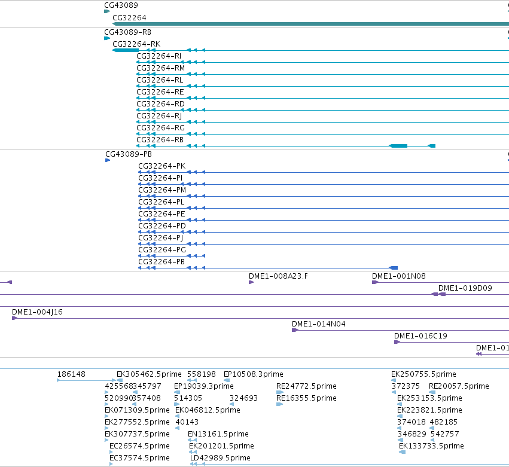The image size is (509, 467).
Task: Select EST feature 482185
Action: pyautogui.click(x=443, y=423)
